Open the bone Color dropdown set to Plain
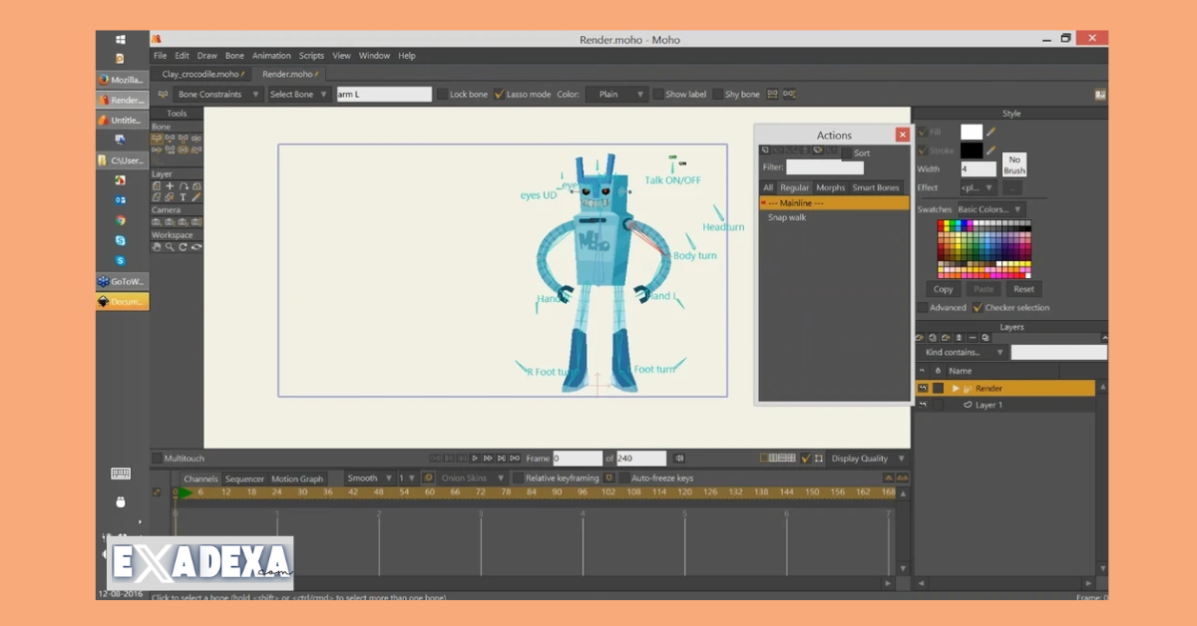The image size is (1197, 626). pyautogui.click(x=616, y=94)
